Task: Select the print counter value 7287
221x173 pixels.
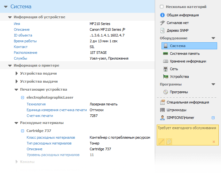Action: pyautogui.click(x=94, y=116)
